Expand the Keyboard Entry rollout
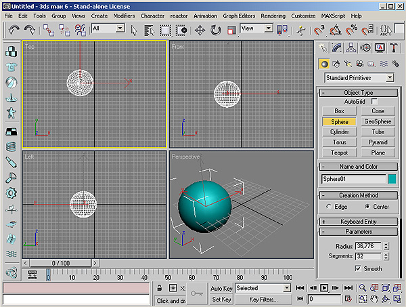This screenshot has width=406, height=307. 358,222
